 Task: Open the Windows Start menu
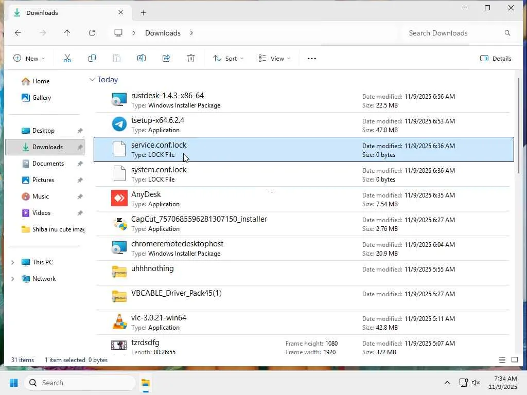tap(14, 383)
